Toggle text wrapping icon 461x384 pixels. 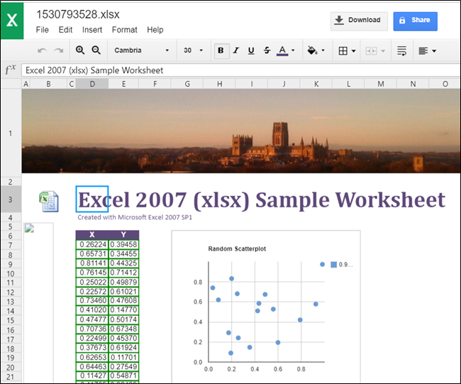[401, 50]
